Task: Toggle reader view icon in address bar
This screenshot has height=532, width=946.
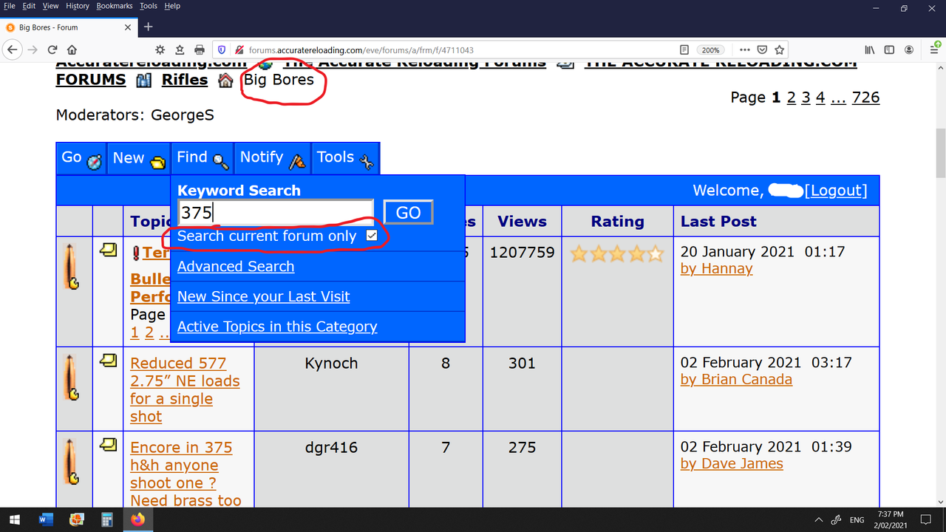Action: [684, 50]
